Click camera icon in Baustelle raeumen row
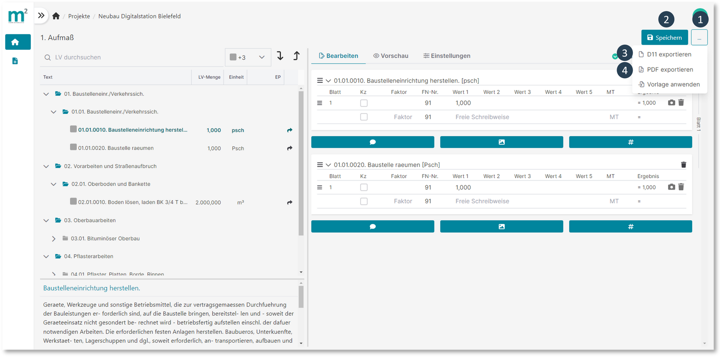721x357 pixels. tap(671, 187)
